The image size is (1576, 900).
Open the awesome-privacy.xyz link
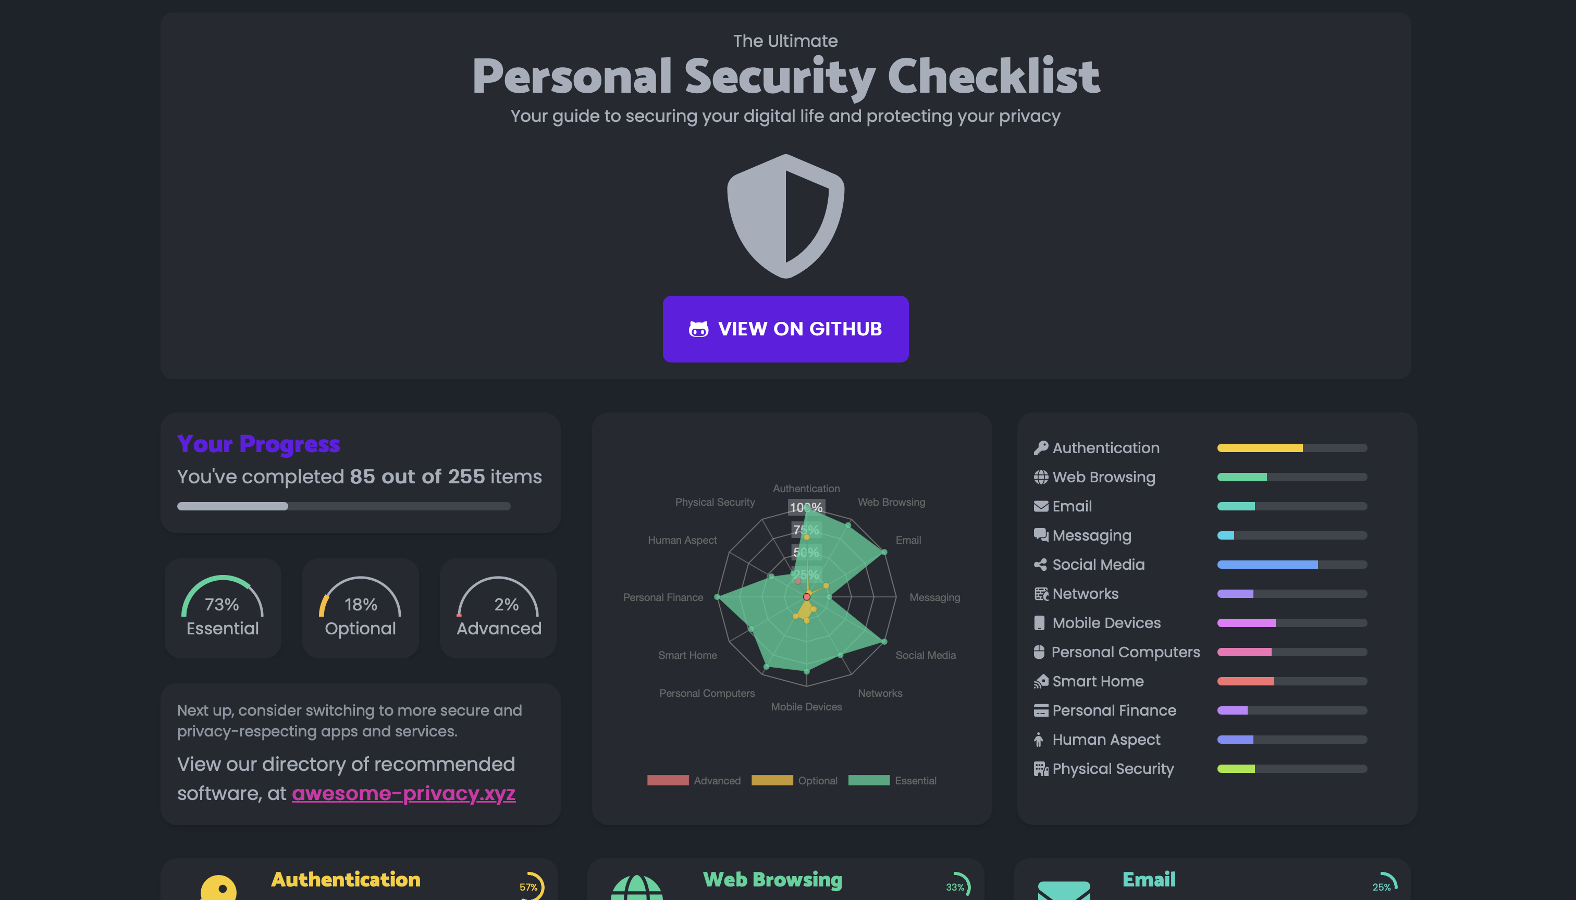[x=403, y=793]
